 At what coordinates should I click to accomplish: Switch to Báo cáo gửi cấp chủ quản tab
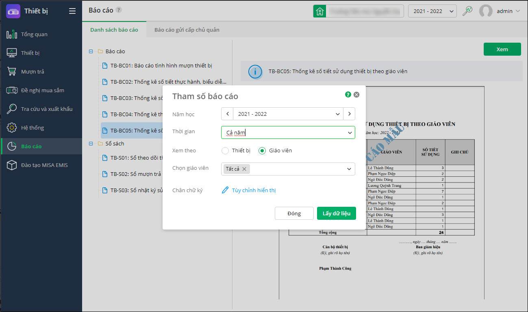187,30
